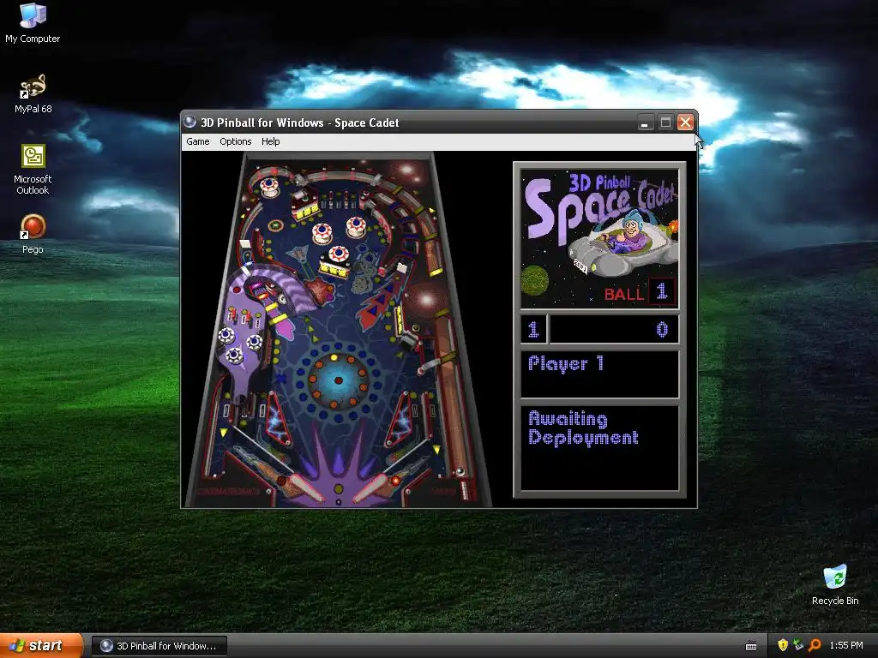Click the Awaiting Deployment message

click(583, 428)
